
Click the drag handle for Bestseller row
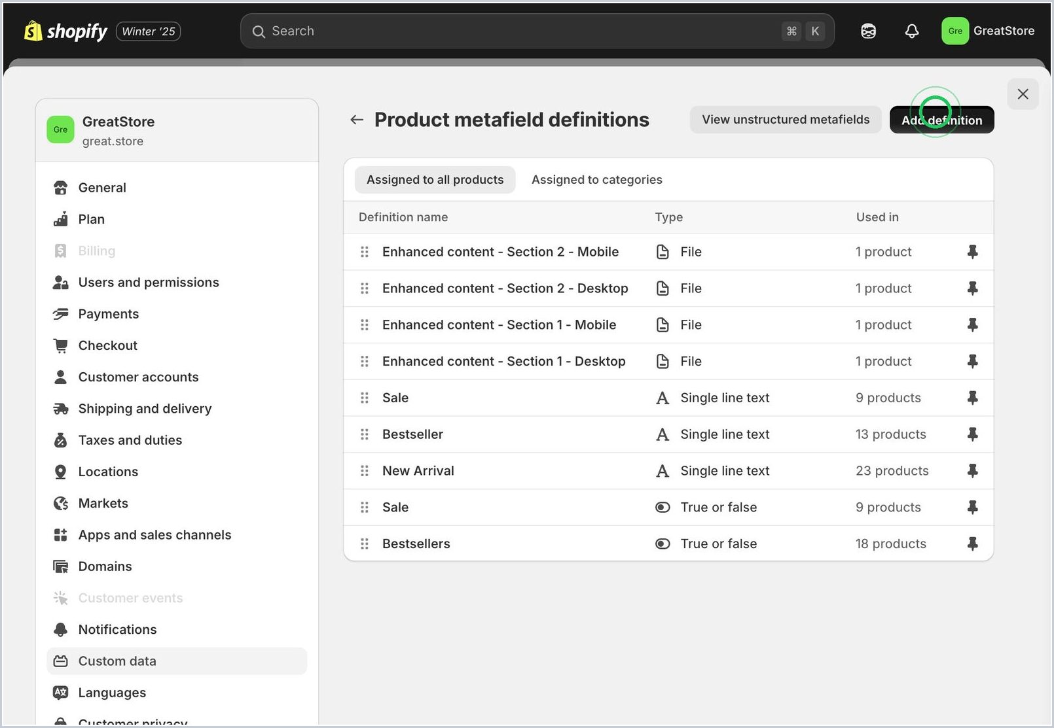(365, 434)
